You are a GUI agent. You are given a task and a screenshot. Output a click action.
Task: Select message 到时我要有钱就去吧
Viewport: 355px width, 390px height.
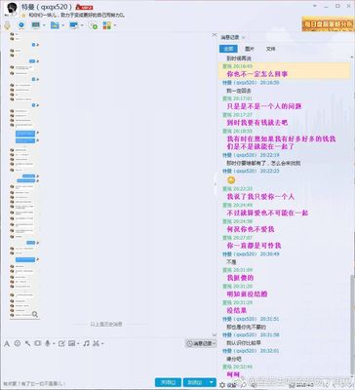(x=256, y=123)
